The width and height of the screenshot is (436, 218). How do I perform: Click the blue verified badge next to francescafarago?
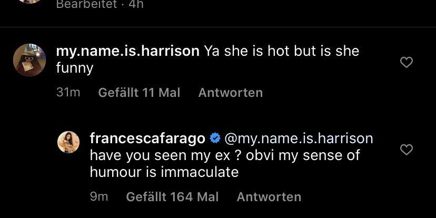click(x=215, y=138)
